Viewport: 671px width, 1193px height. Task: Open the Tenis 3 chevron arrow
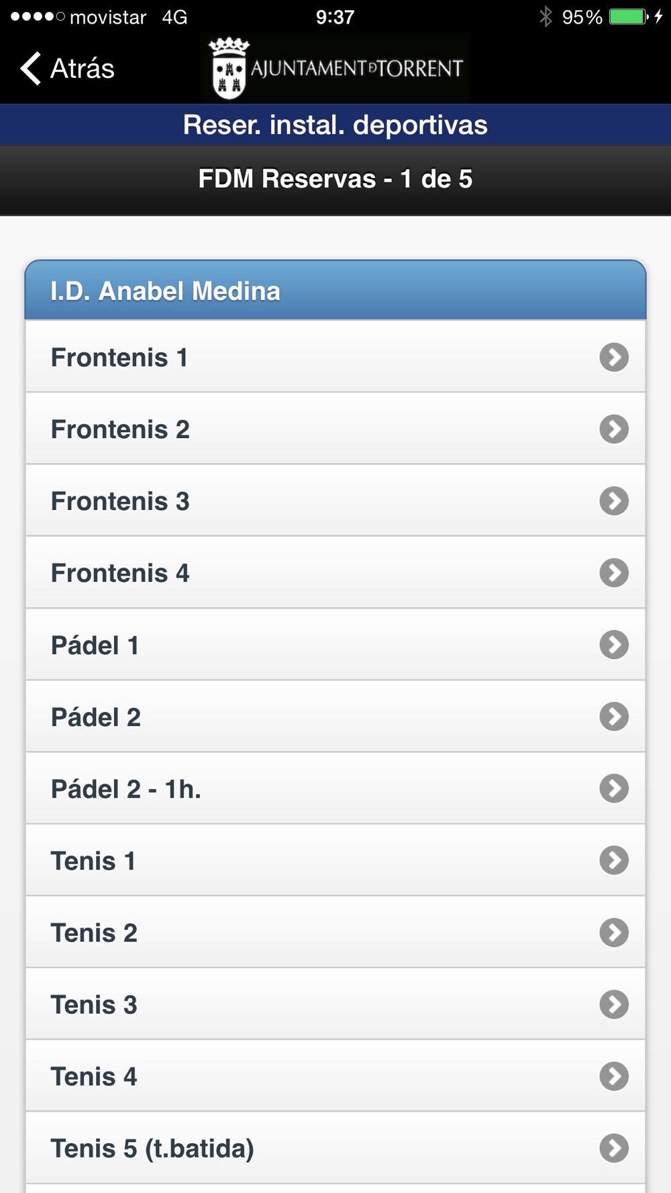[x=614, y=1004]
